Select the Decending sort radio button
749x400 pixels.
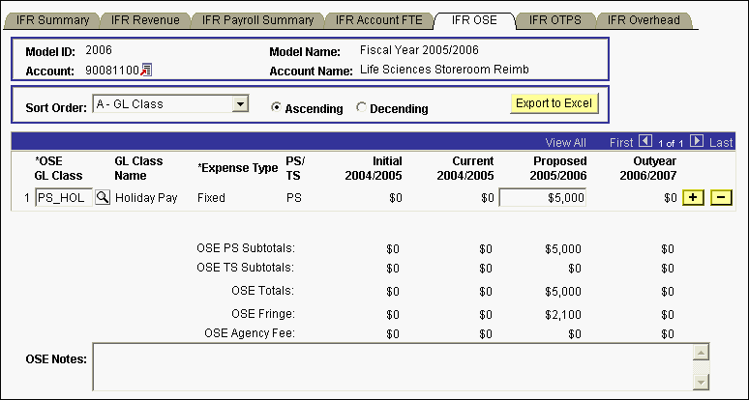[x=362, y=108]
